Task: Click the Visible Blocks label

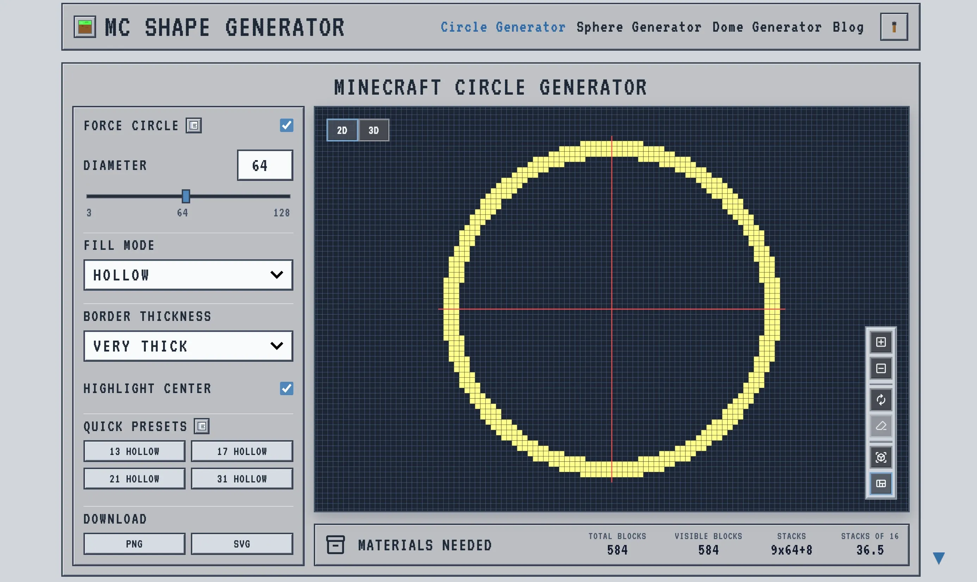Action: (709, 536)
